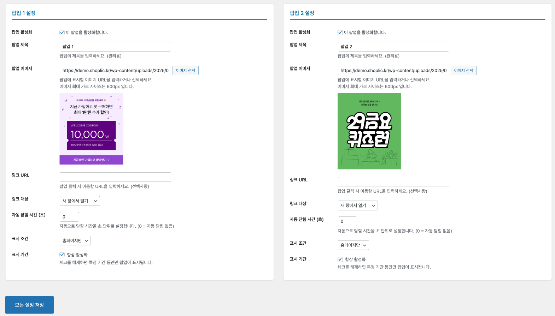The width and height of the screenshot is (555, 316).
Task: Expand Popup 2 표시 조건 dropdown
Action: 353,245
